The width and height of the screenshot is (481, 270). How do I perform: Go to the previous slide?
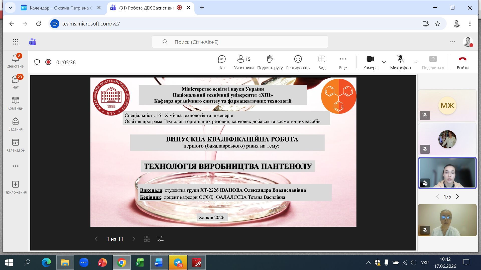pos(96,239)
